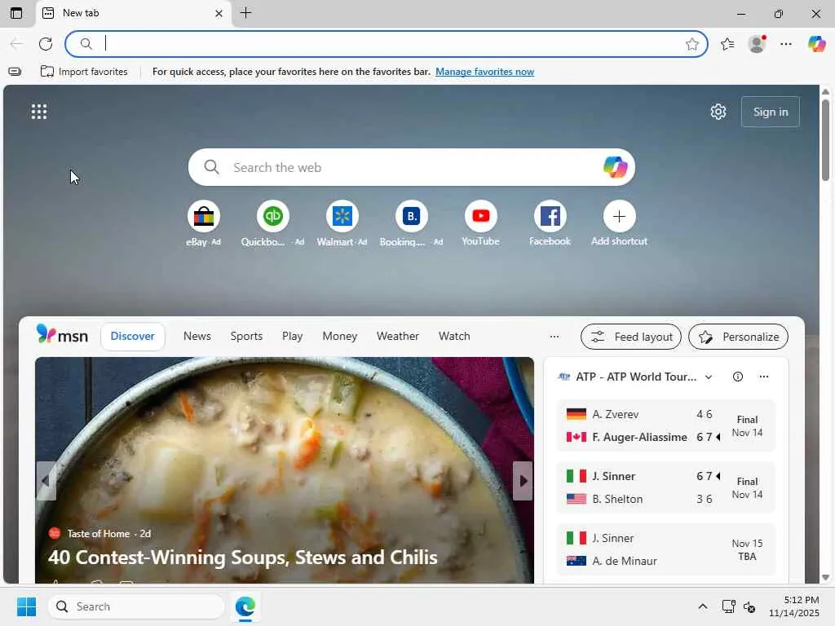Open the Manage favorites now link
The width and height of the screenshot is (835, 626).
484,72
